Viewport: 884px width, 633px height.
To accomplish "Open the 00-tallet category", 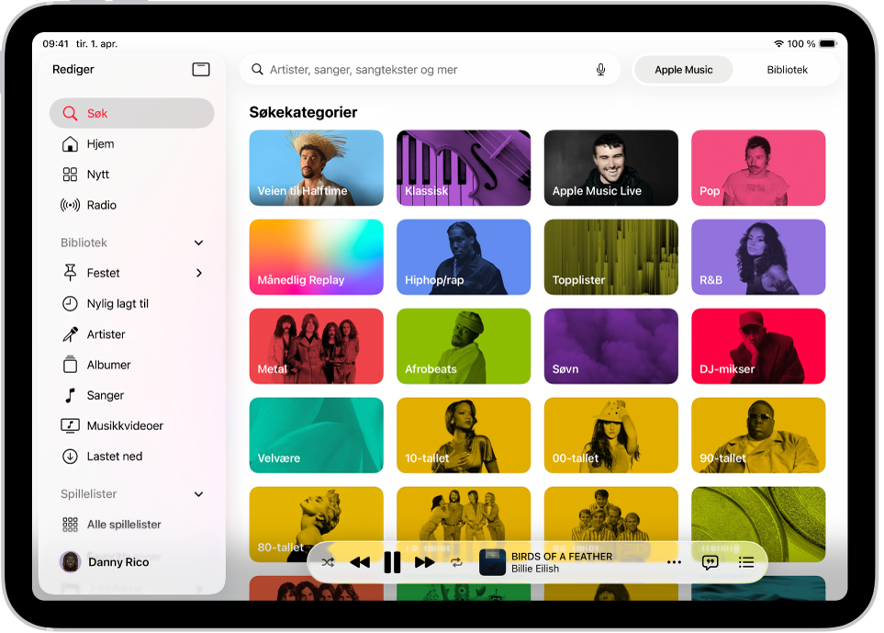I will 611,435.
